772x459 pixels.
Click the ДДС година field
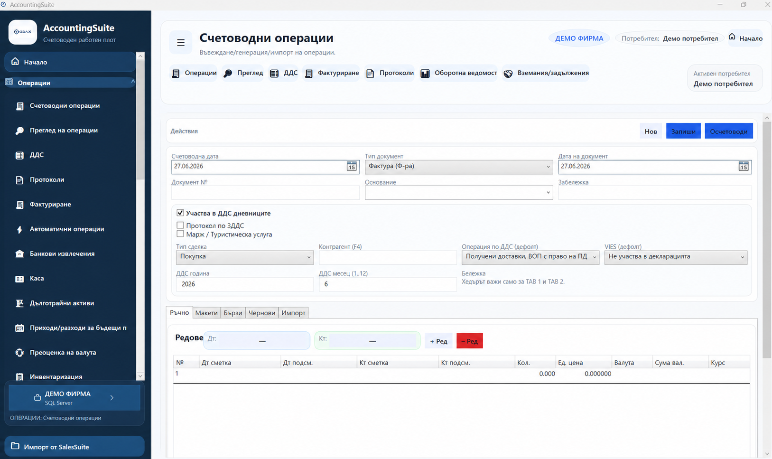coord(244,284)
